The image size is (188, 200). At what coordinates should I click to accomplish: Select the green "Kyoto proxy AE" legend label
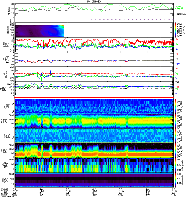coord(179,7)
